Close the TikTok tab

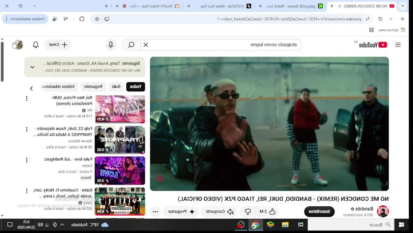point(188,6)
